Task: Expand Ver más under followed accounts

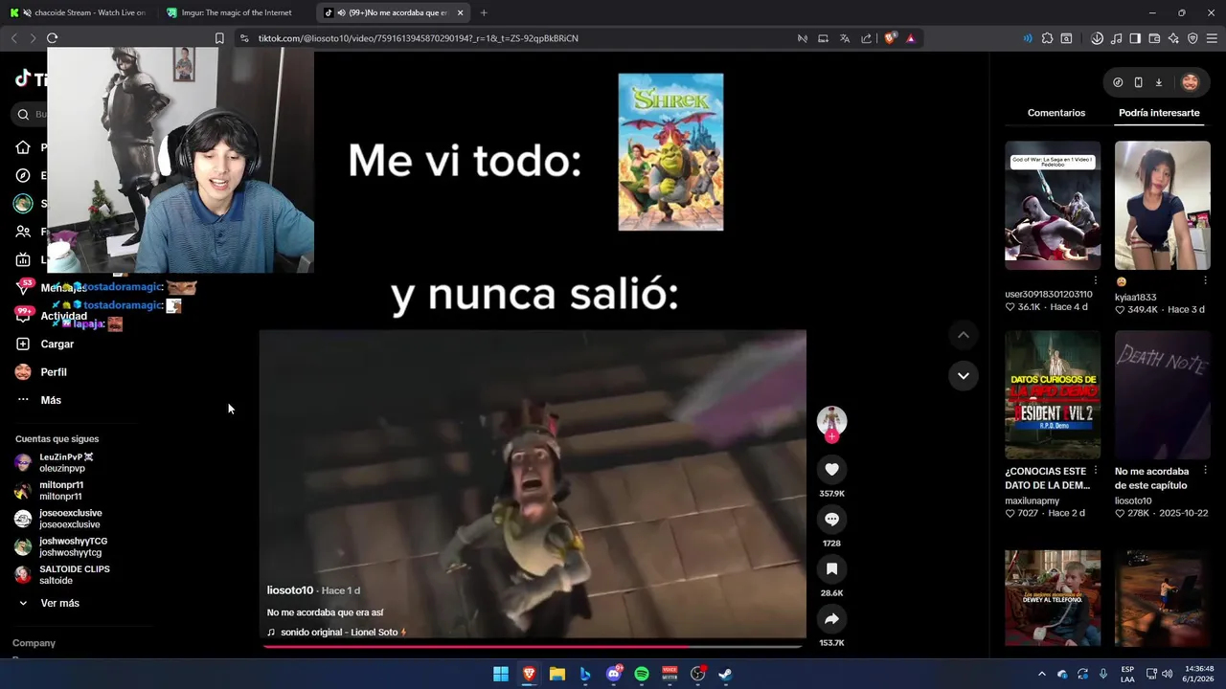Action: pyautogui.click(x=49, y=603)
